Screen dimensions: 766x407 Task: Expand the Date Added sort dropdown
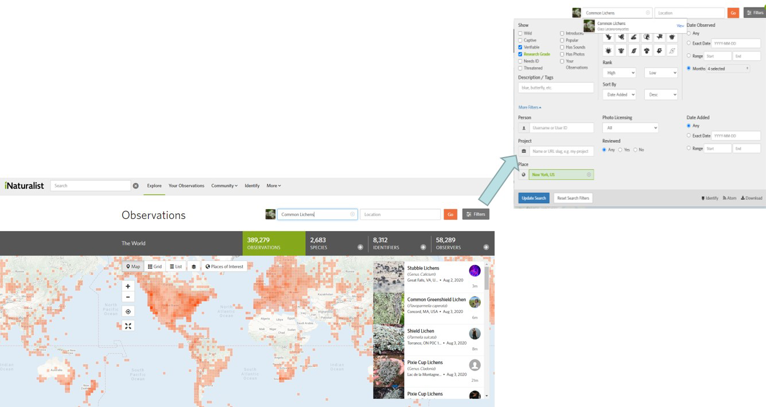619,95
